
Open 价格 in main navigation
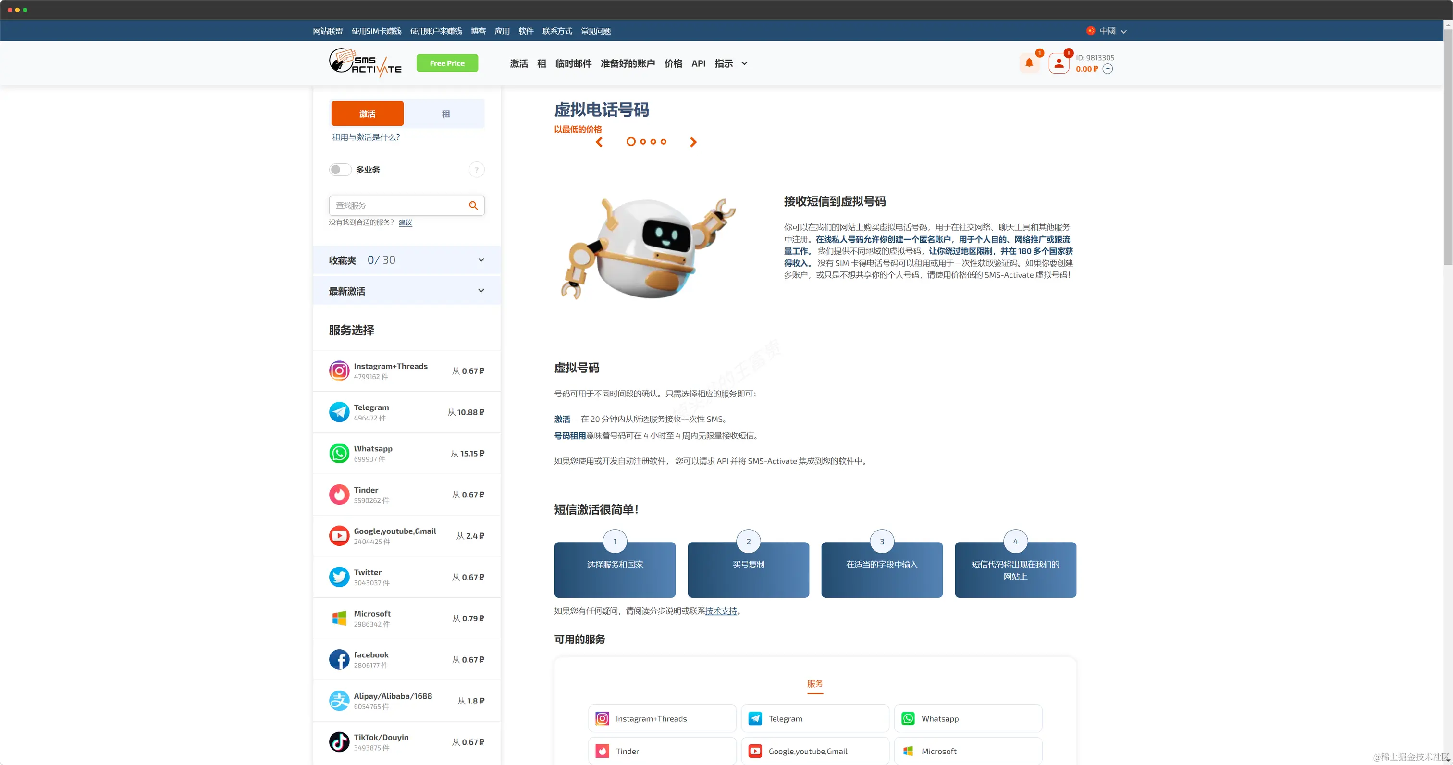click(673, 64)
